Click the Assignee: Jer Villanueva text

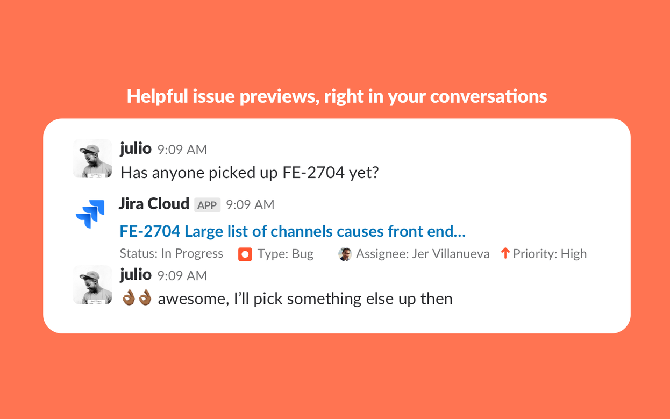coord(423,254)
